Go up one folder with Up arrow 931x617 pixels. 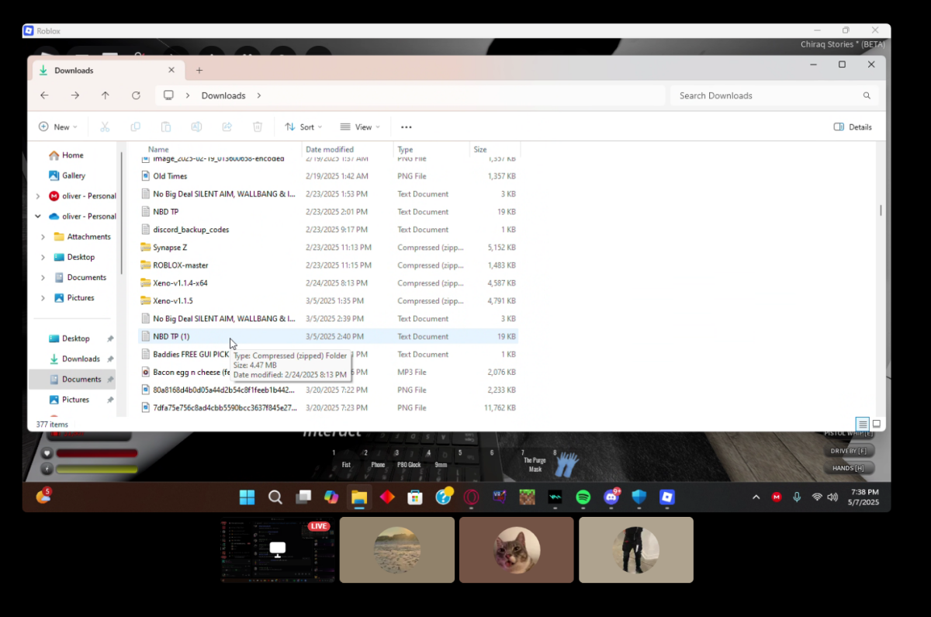[106, 95]
